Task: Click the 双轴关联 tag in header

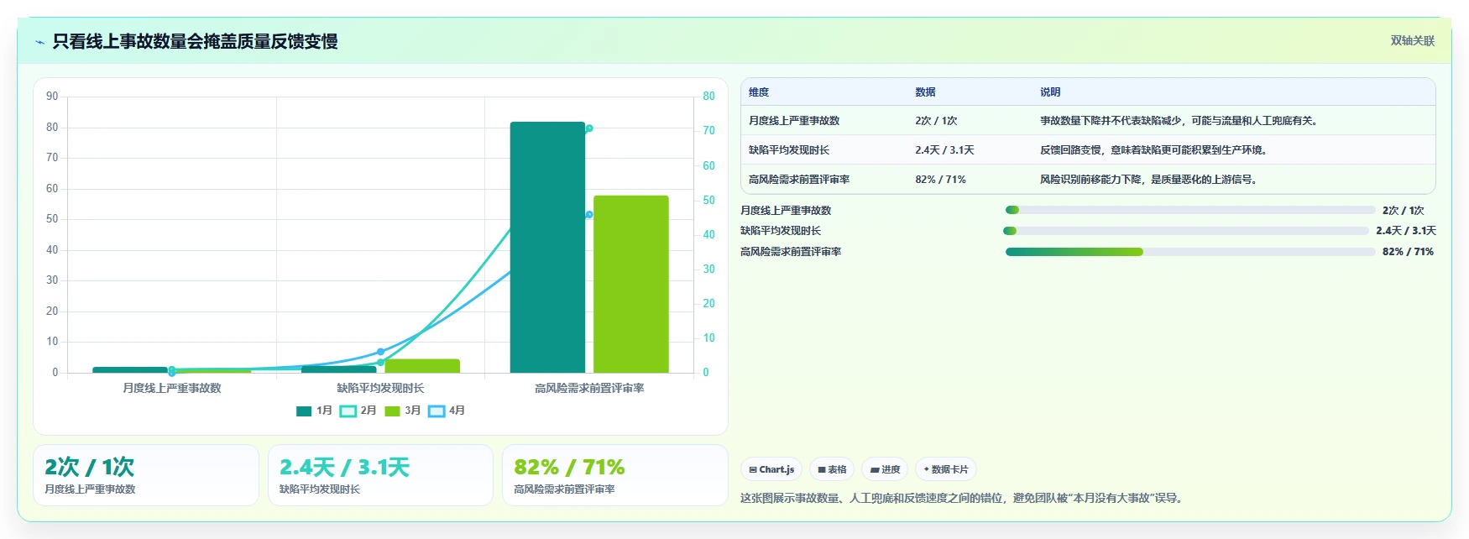Action: point(1413,40)
